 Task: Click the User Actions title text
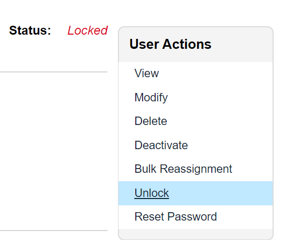coord(170,44)
